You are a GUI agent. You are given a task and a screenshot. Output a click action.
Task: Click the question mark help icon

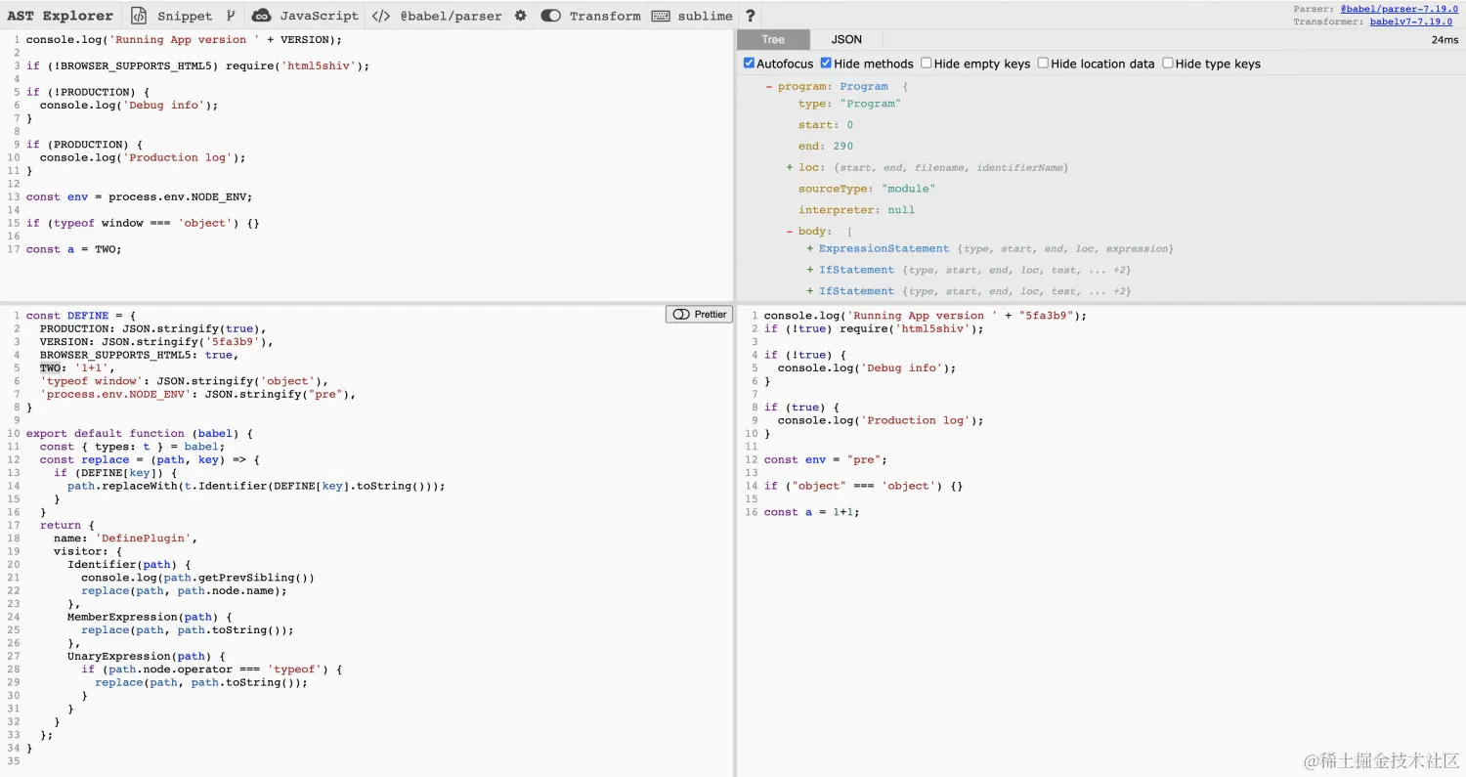750,16
